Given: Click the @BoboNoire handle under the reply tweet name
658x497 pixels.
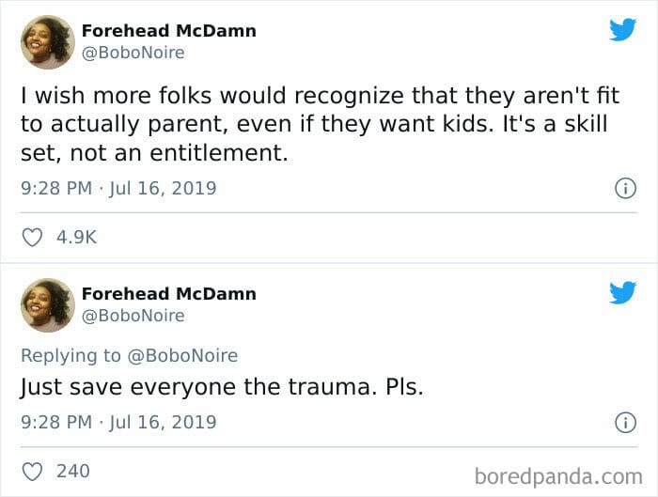Looking at the screenshot, I should (x=133, y=316).
